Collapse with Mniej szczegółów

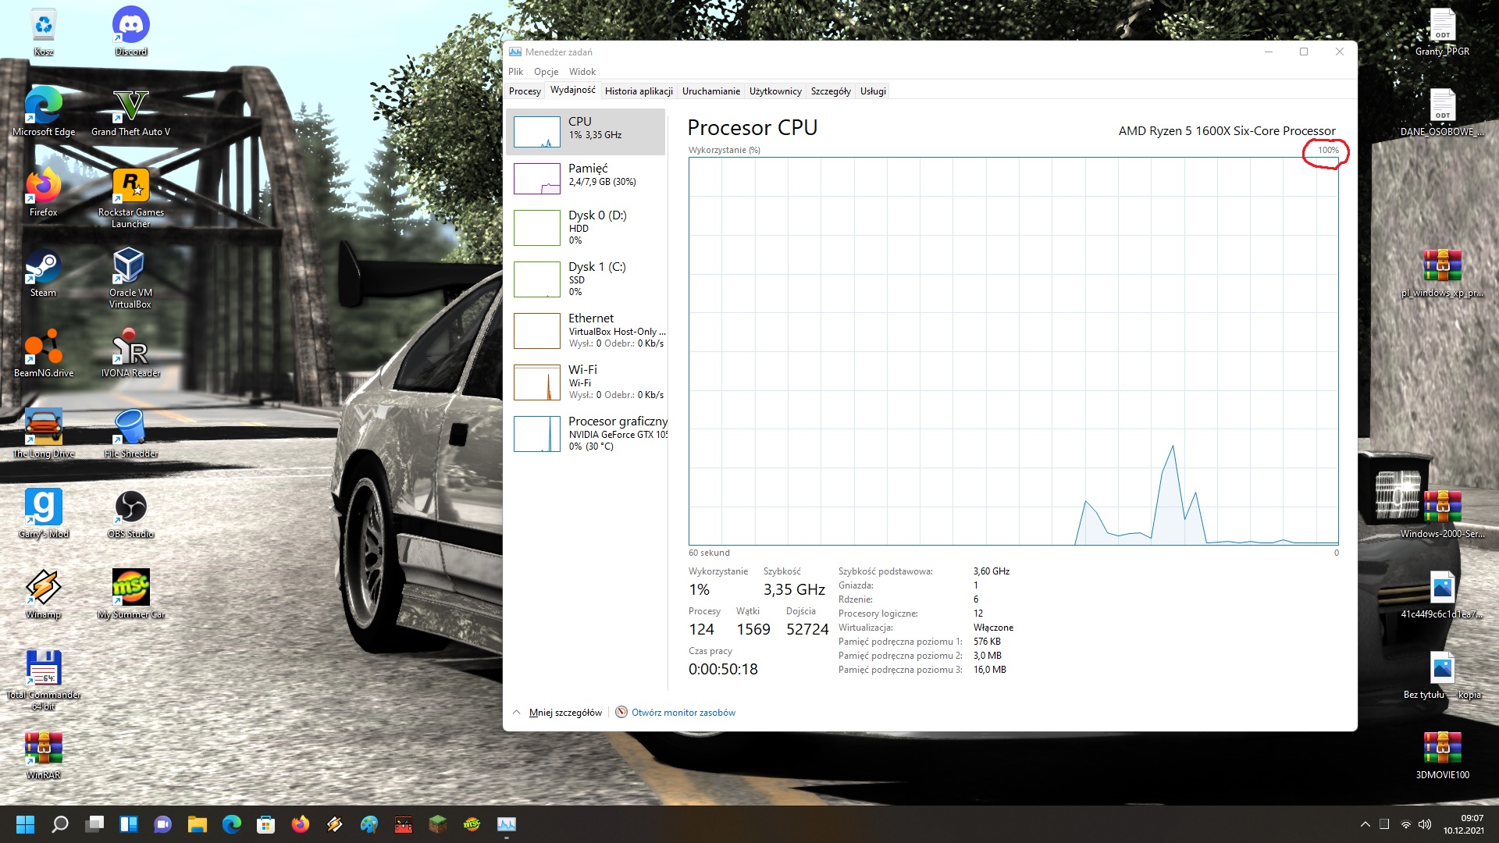(x=564, y=713)
